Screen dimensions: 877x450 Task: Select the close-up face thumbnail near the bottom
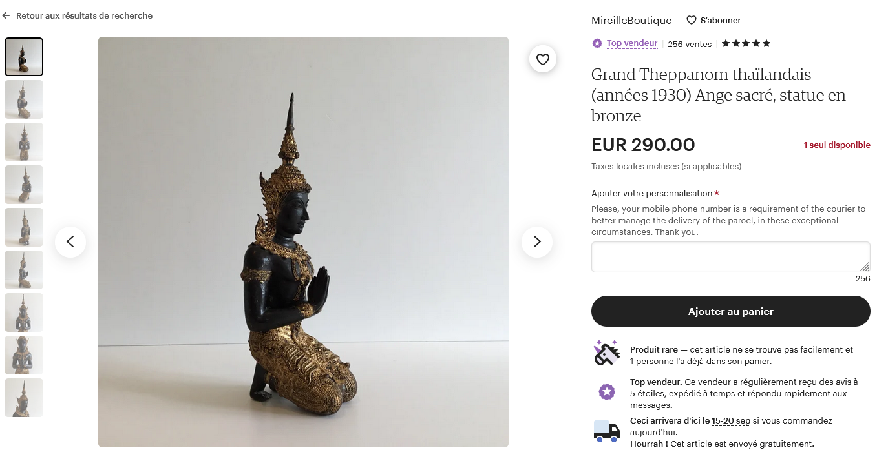click(x=24, y=355)
